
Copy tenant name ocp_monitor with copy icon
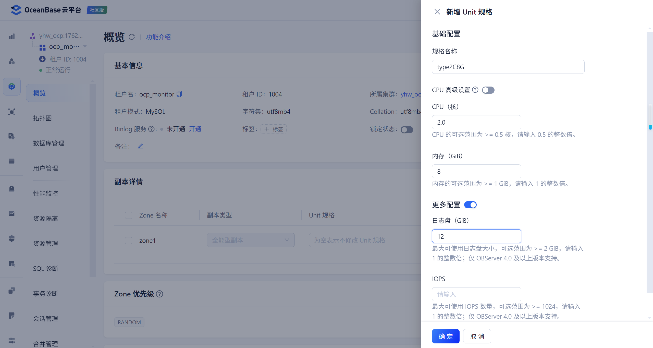179,94
